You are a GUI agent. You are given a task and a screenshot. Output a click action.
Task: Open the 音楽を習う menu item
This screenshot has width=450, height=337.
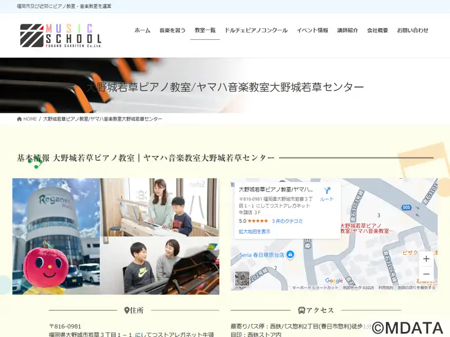click(x=173, y=30)
